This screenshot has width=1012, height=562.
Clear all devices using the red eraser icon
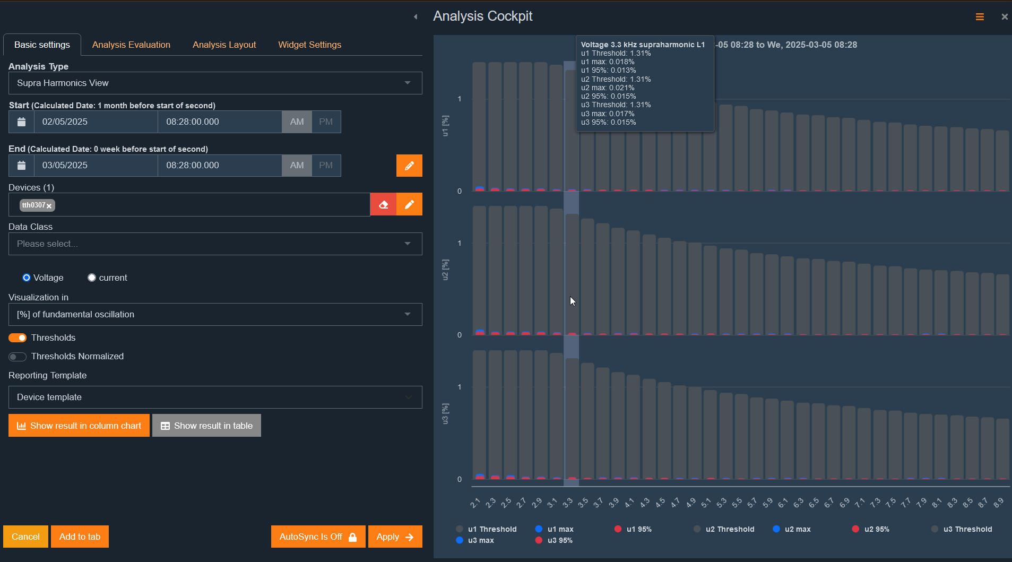(383, 204)
